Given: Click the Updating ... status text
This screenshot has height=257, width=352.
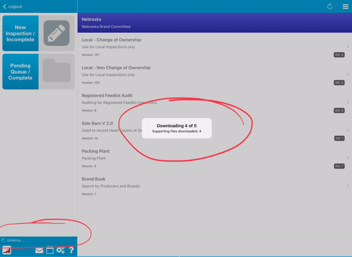Looking at the screenshot, I should tap(15, 240).
